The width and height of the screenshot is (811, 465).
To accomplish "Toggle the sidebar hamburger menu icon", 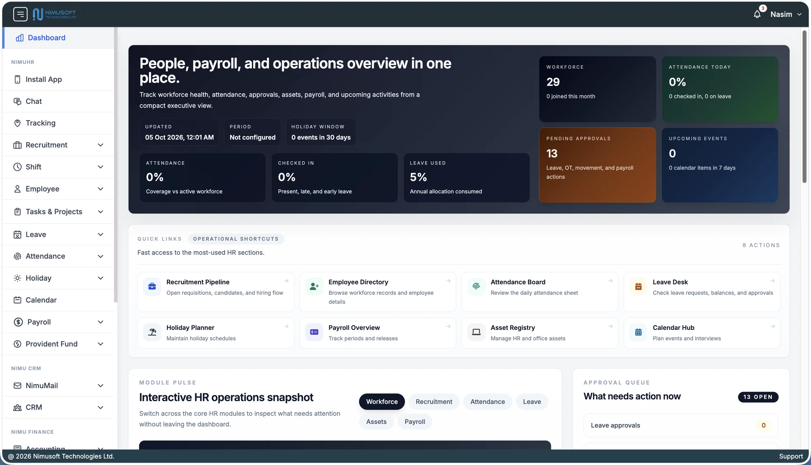I will 20,14.
